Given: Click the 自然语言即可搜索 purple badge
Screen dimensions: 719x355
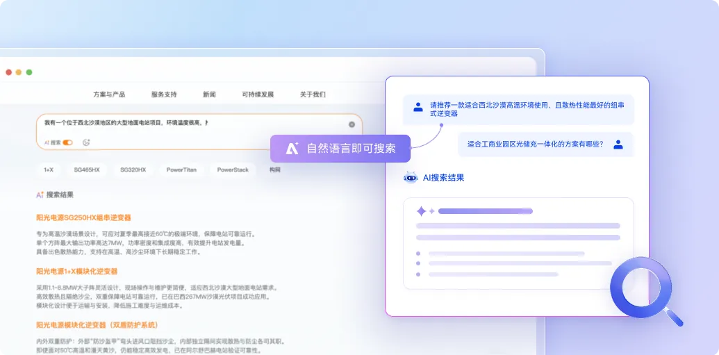Looking at the screenshot, I should [x=340, y=148].
